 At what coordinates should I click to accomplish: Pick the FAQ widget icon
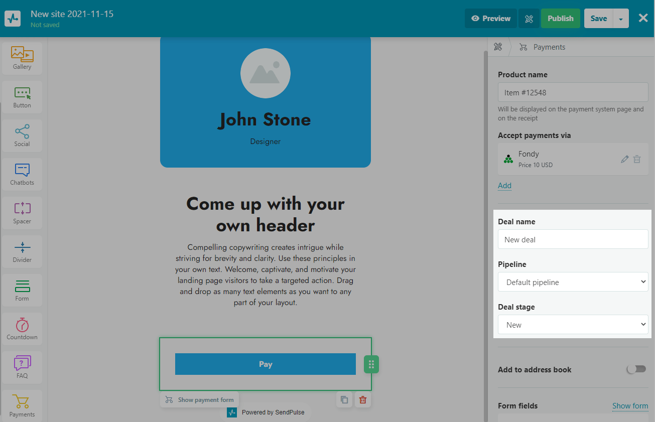click(22, 367)
